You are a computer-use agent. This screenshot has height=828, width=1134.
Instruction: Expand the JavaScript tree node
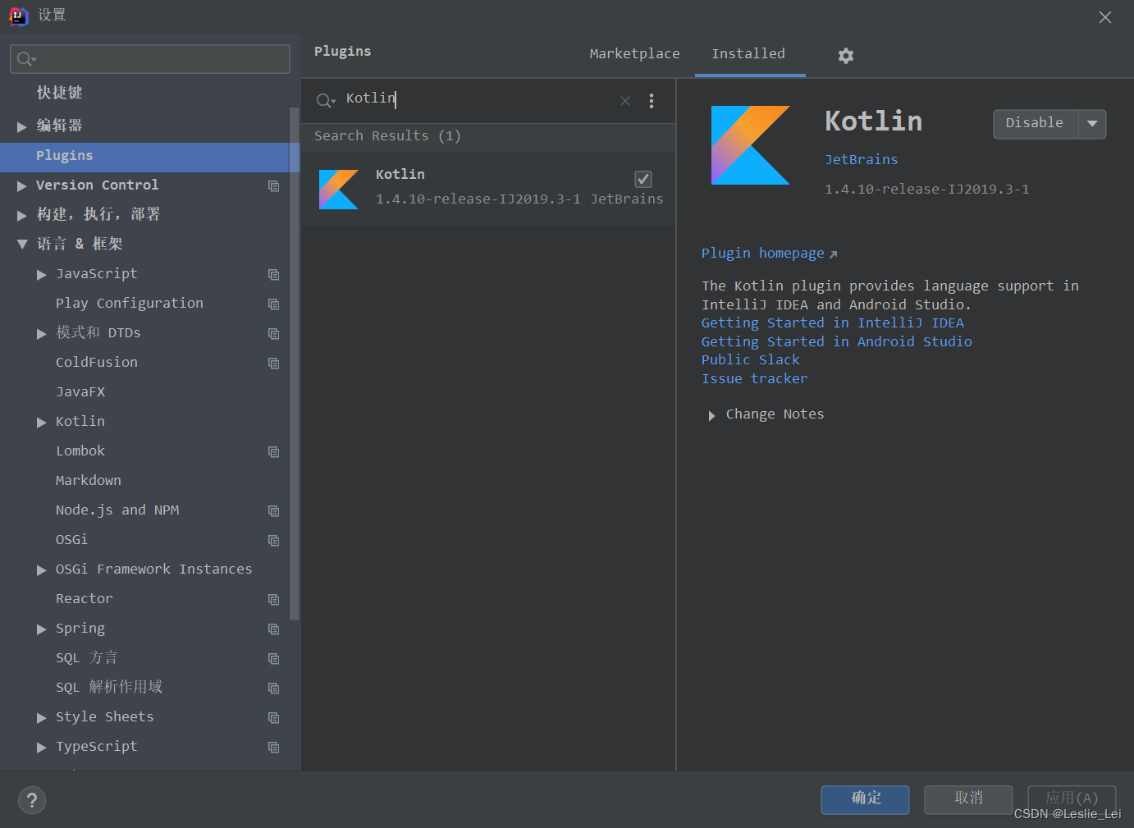click(x=42, y=274)
